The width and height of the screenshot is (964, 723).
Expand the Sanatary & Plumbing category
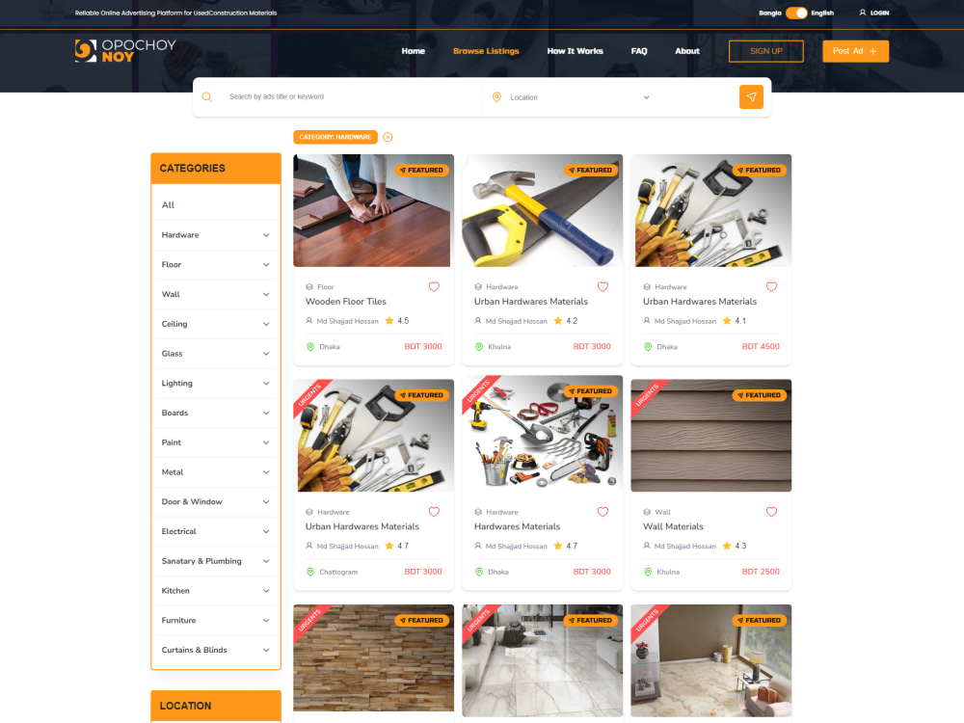[266, 561]
